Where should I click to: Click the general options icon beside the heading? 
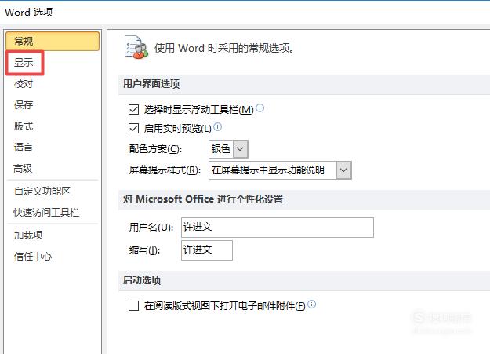(136, 47)
